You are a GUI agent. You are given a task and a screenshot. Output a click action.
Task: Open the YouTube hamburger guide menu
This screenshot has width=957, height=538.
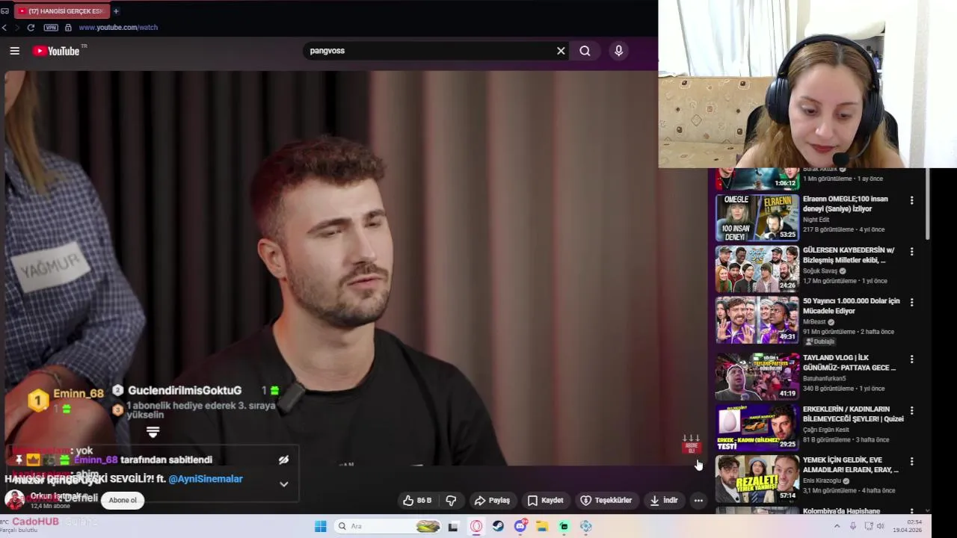[14, 51]
